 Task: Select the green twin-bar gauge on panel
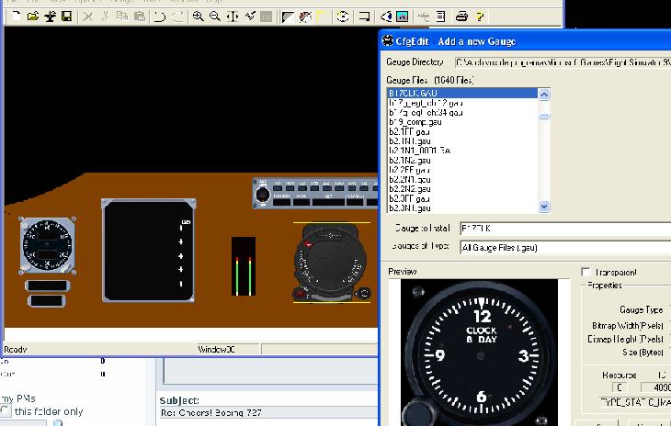point(242,267)
